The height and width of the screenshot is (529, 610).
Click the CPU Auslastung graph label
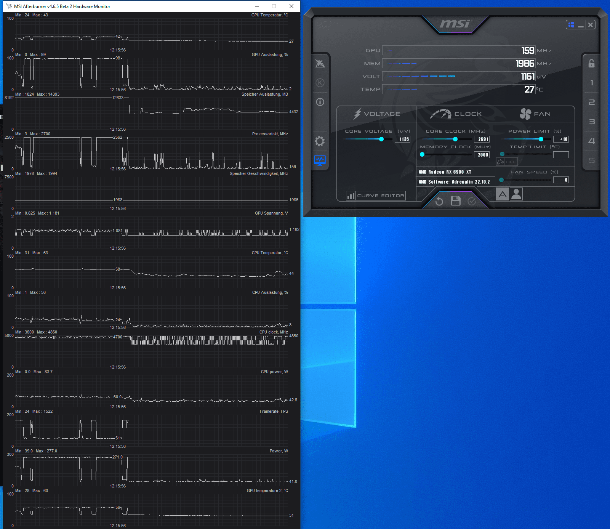coord(270,292)
